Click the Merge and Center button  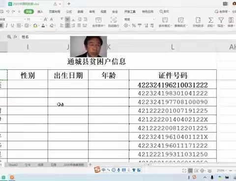[98, 22]
